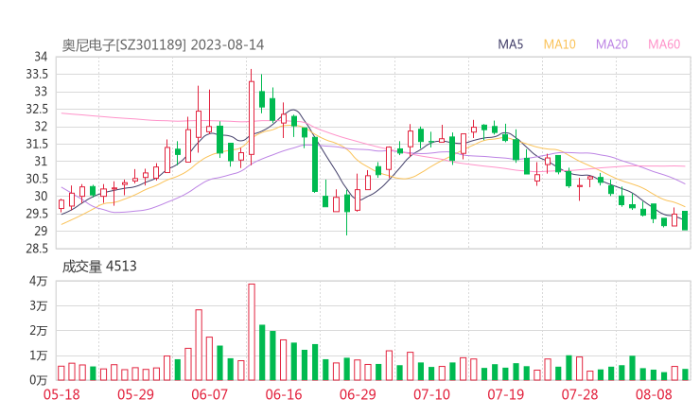This screenshot has height=416, width=700.
Task: Click the 2万 volume axis label
Action: point(39,331)
